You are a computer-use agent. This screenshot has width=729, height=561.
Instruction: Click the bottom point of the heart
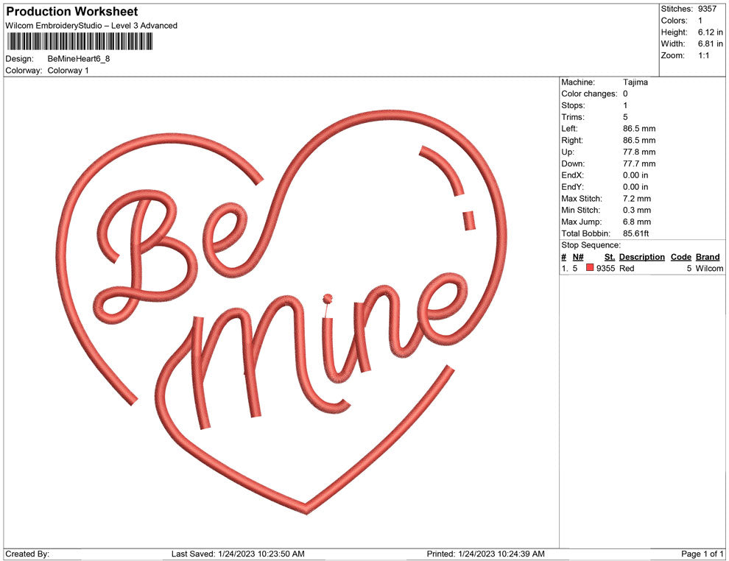click(306, 509)
